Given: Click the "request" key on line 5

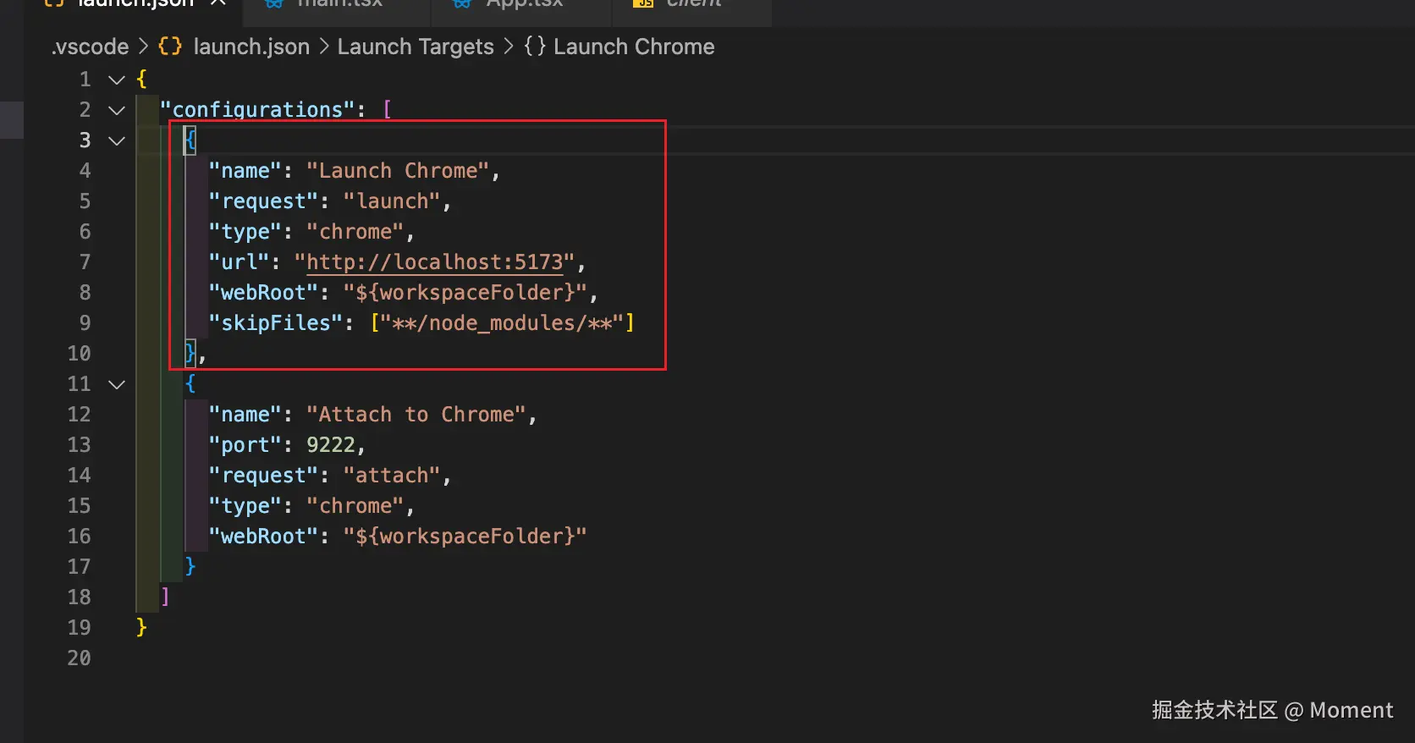Looking at the screenshot, I should coord(263,201).
